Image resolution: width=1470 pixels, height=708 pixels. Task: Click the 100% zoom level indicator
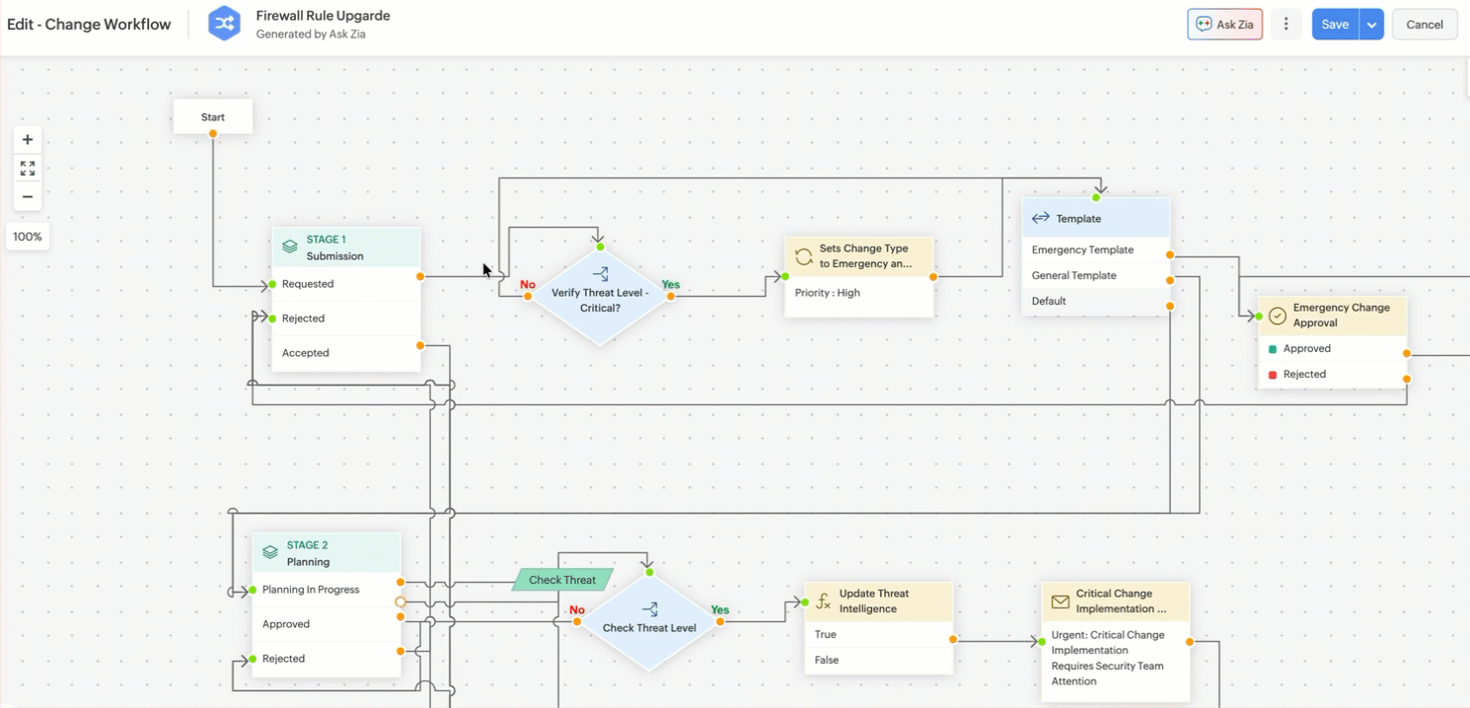(28, 237)
